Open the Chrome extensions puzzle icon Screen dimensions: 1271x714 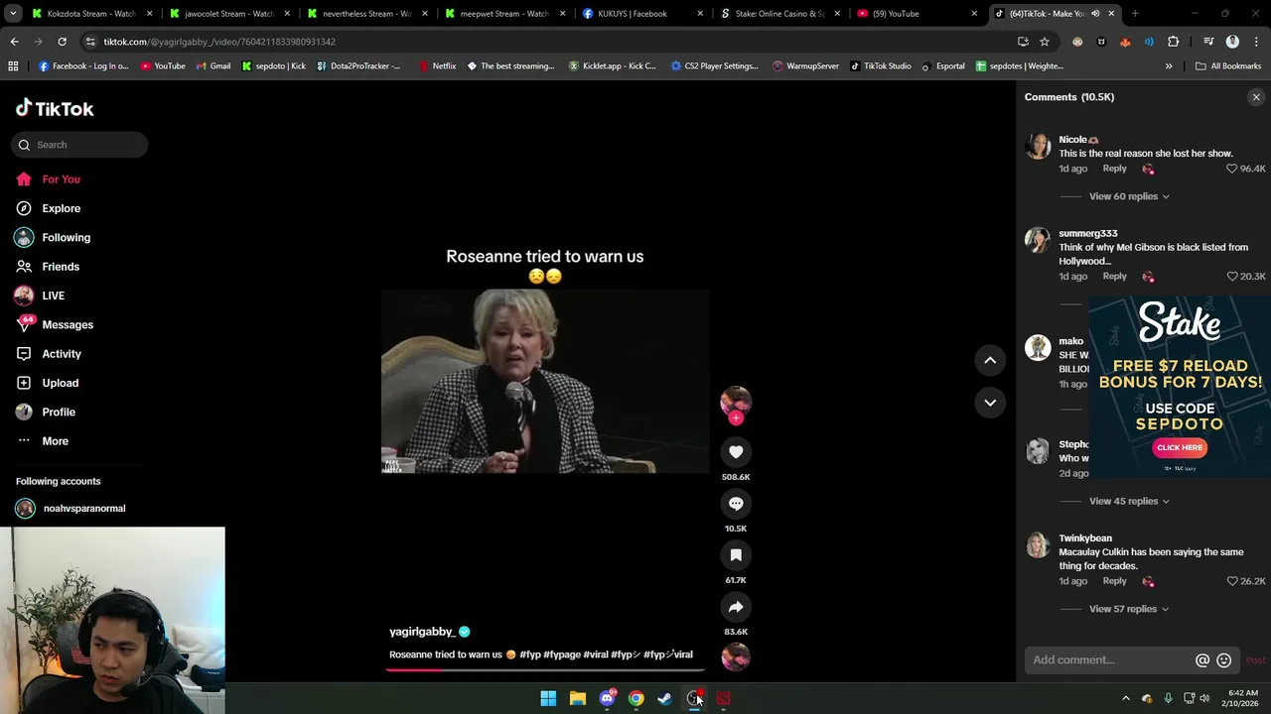click(x=1173, y=42)
